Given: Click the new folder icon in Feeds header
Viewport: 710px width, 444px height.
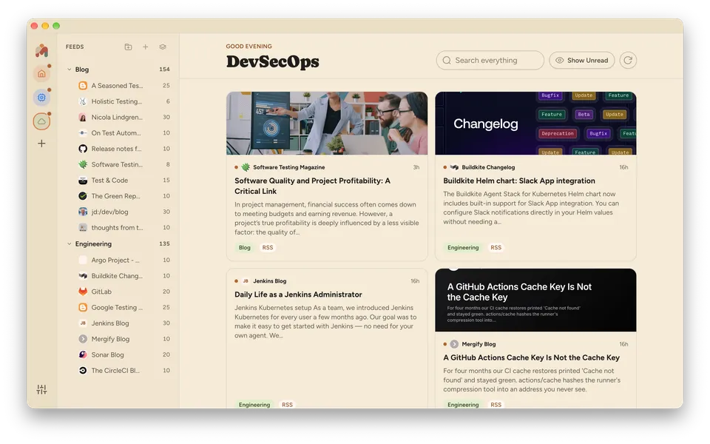Looking at the screenshot, I should (x=128, y=47).
